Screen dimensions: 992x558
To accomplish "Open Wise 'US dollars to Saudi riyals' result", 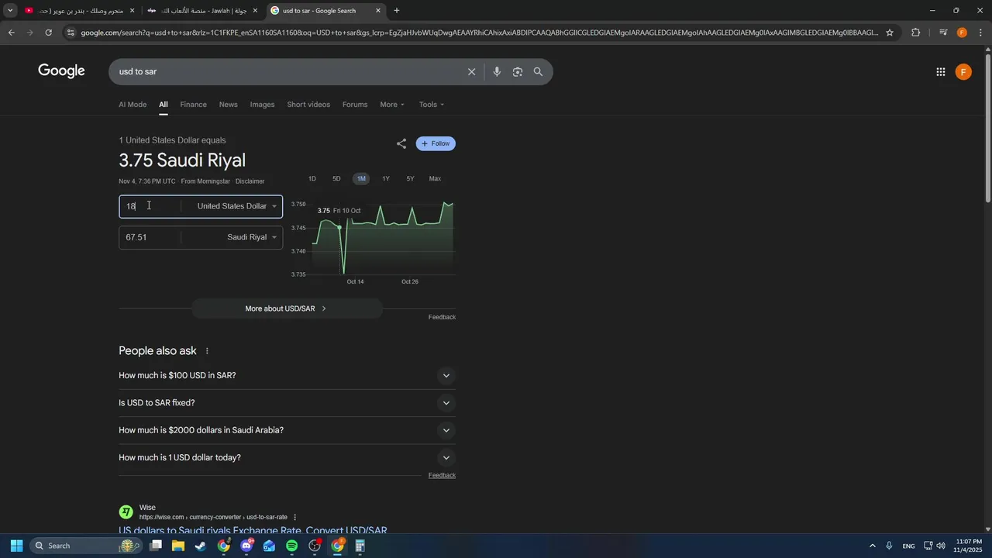I will coord(253,531).
